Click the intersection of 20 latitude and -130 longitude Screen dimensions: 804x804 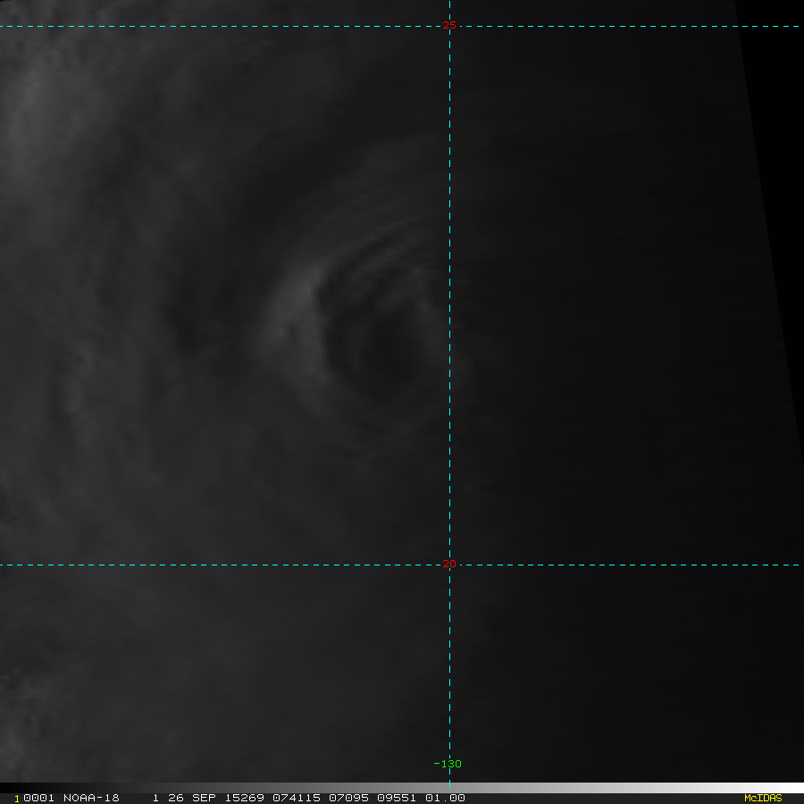[x=449, y=565]
